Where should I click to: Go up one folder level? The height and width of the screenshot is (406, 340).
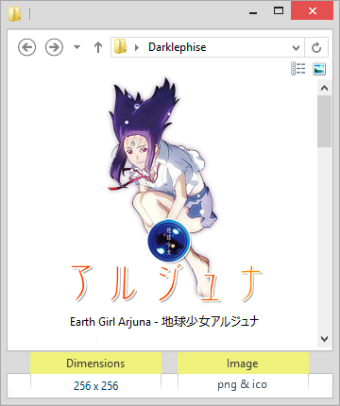98,47
